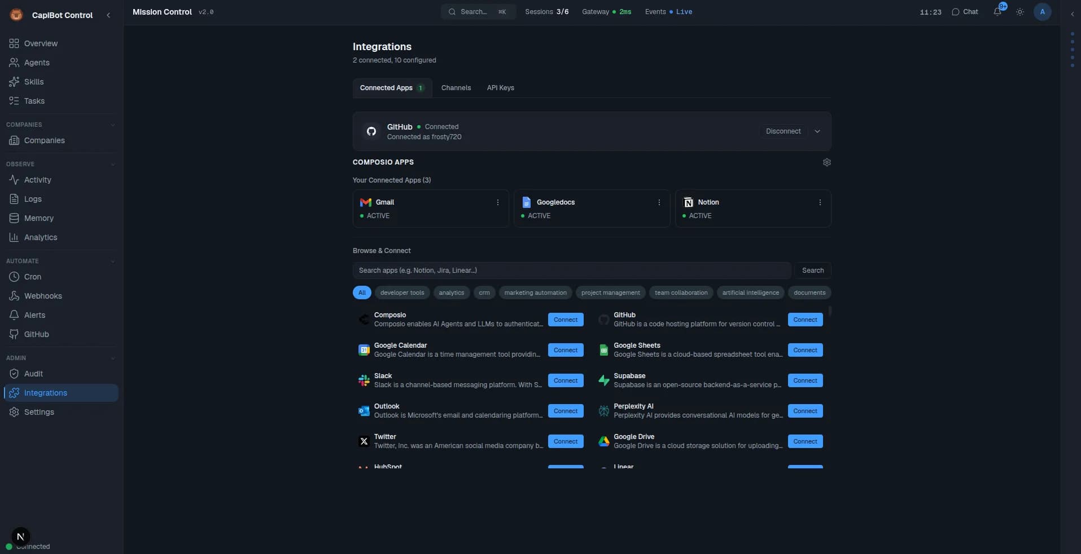1081x554 pixels.
Task: Connect the Slack app
Action: [566, 380]
